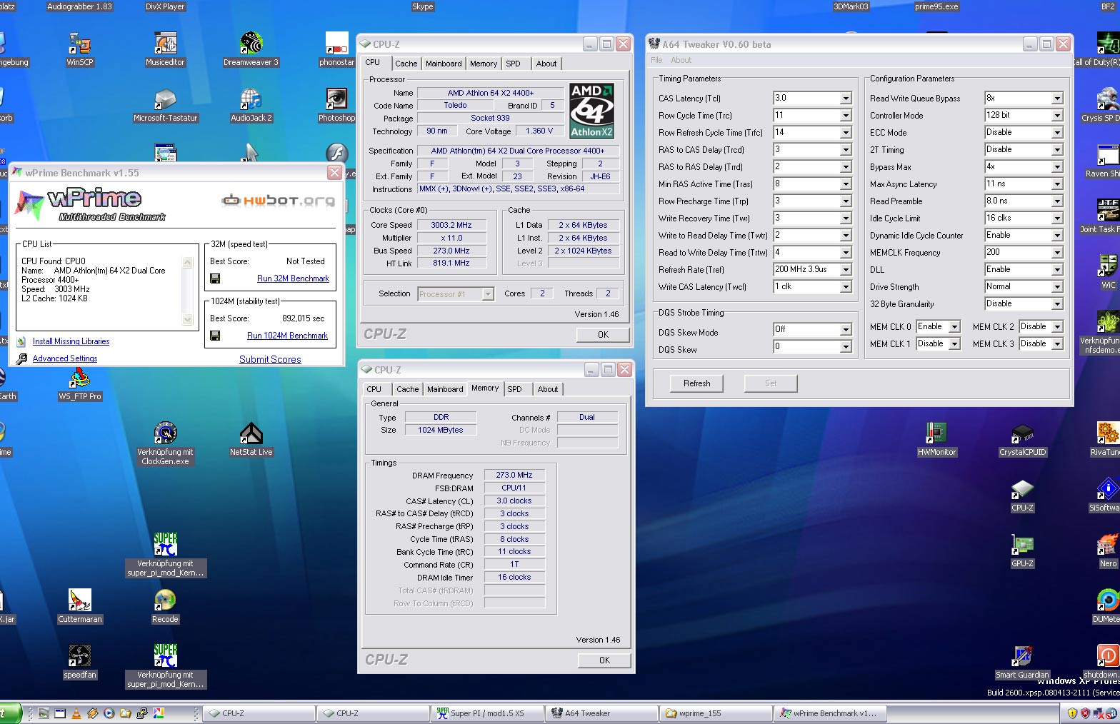Click Install Missing Libraries link

click(x=71, y=341)
